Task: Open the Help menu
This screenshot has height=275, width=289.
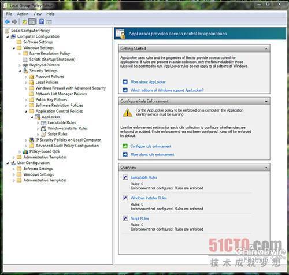Action: pos(50,14)
